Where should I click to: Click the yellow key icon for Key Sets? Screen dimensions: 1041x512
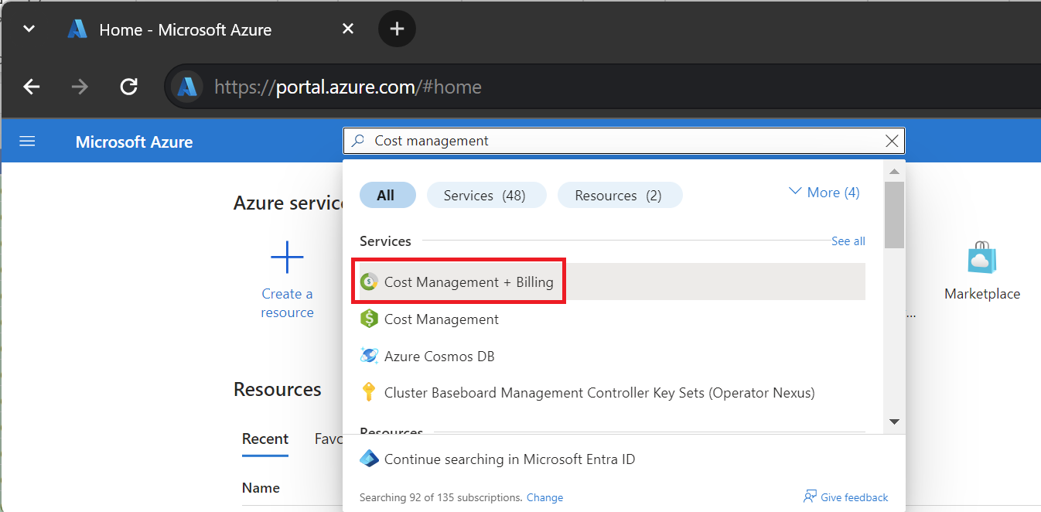tap(369, 392)
